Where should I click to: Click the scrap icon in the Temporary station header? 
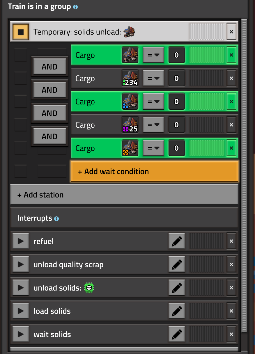pyautogui.click(x=129, y=32)
